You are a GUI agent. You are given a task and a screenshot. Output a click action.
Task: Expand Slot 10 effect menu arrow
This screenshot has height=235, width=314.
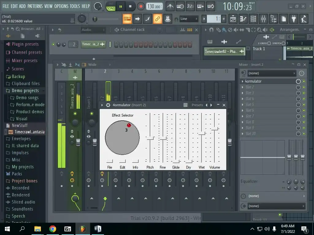tap(243, 134)
